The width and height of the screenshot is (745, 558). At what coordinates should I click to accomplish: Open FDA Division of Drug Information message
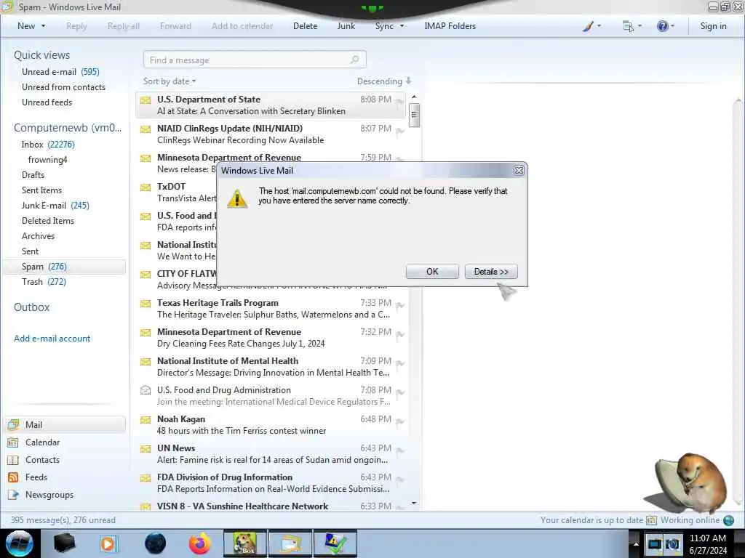271,482
